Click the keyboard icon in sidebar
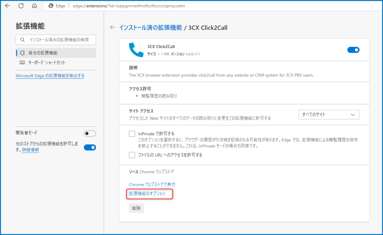This screenshot has width=383, height=235. point(22,63)
